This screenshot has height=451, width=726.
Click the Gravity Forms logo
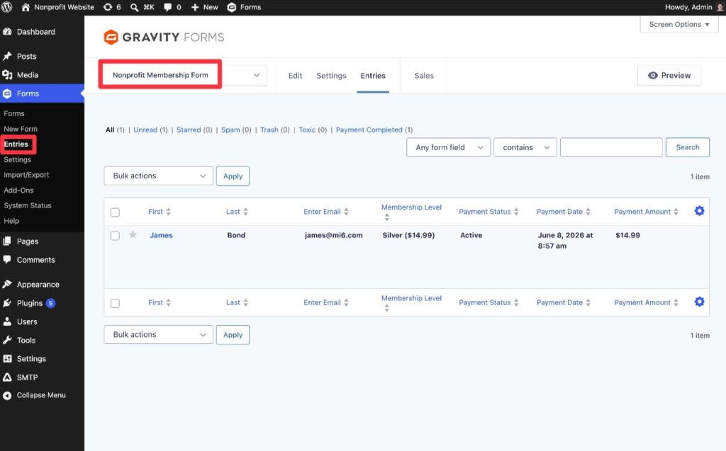[164, 37]
